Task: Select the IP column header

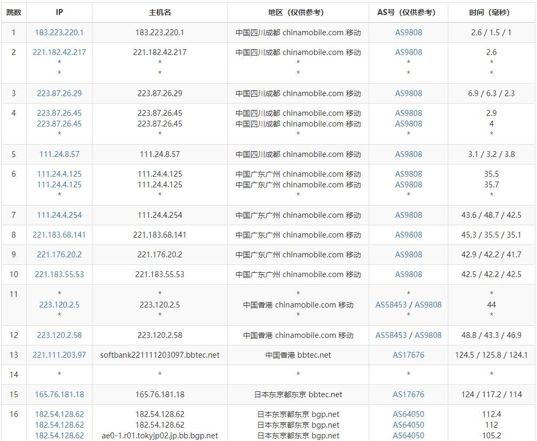Action: (59, 12)
